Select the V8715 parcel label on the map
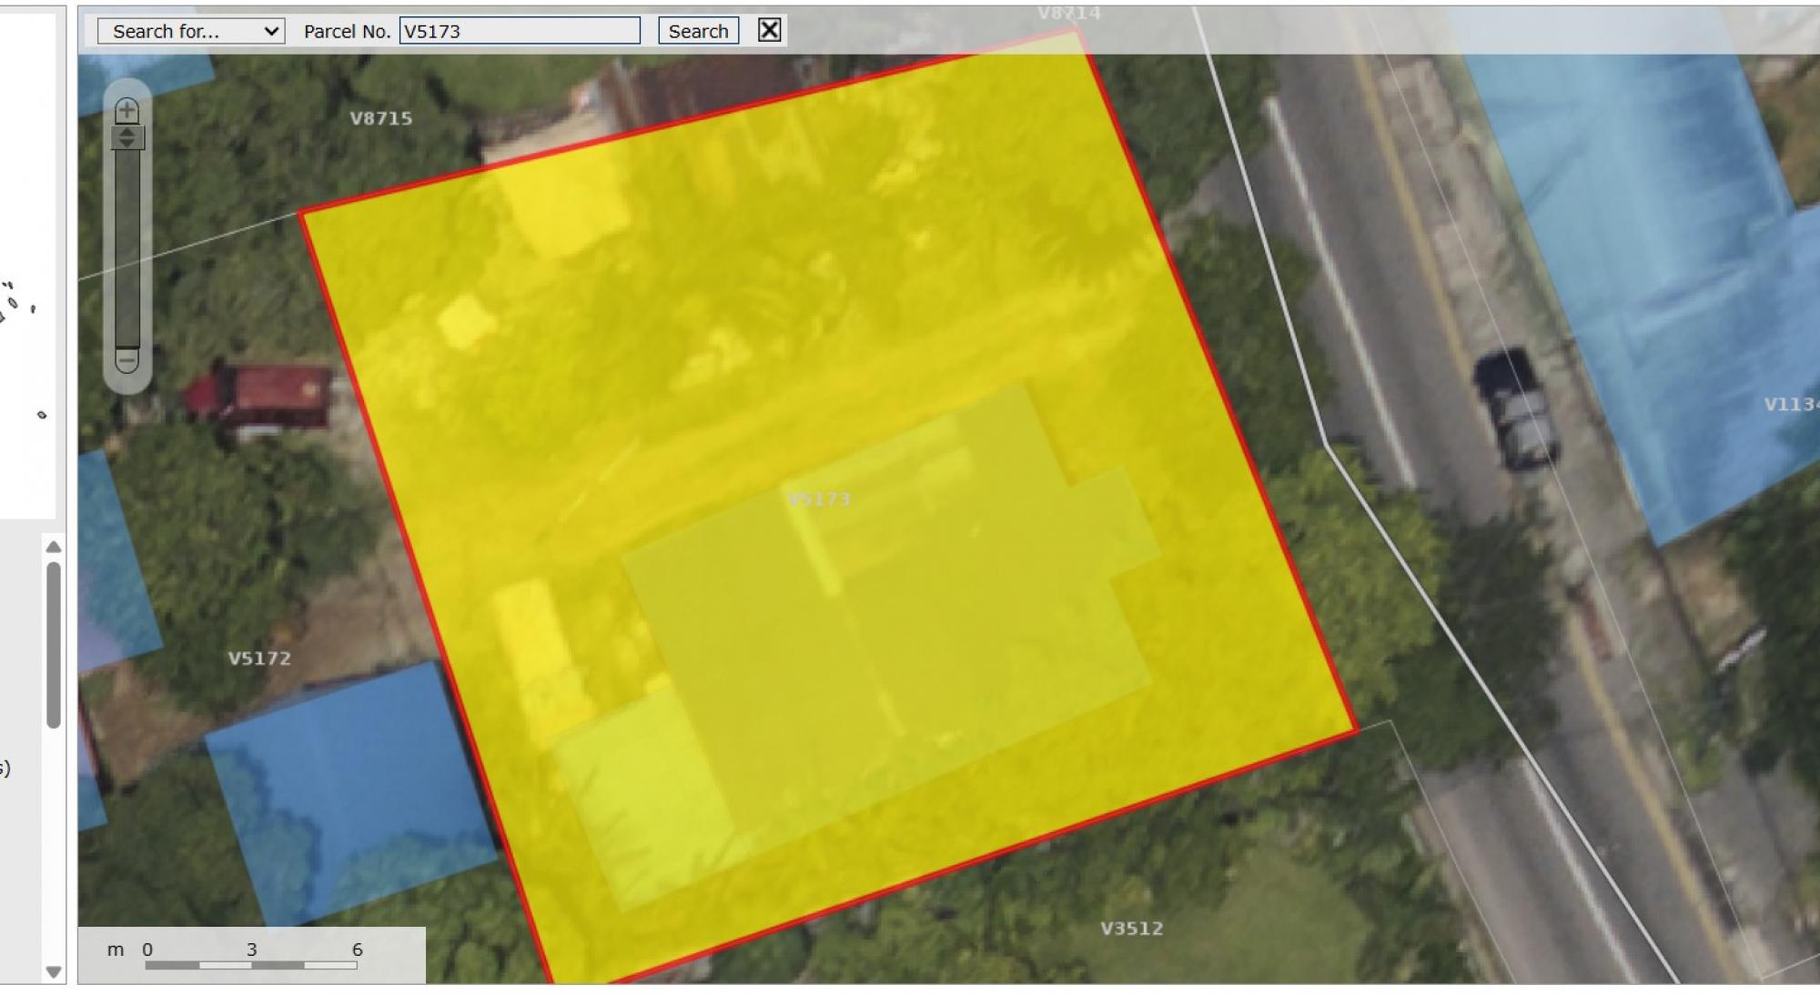Viewport: 1820px width, 995px height. point(381,118)
